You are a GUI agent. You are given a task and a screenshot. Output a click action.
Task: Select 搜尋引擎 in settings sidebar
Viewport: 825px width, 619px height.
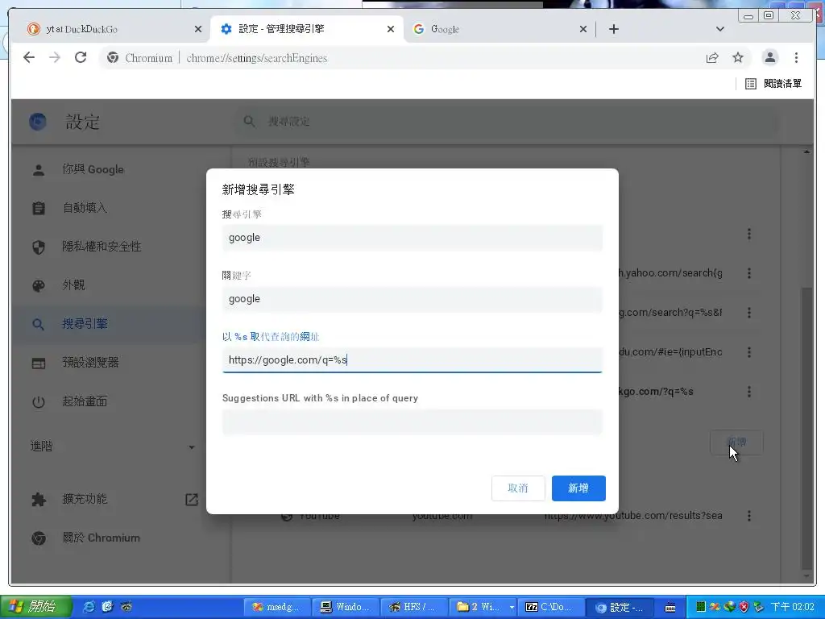pyautogui.click(x=109, y=324)
